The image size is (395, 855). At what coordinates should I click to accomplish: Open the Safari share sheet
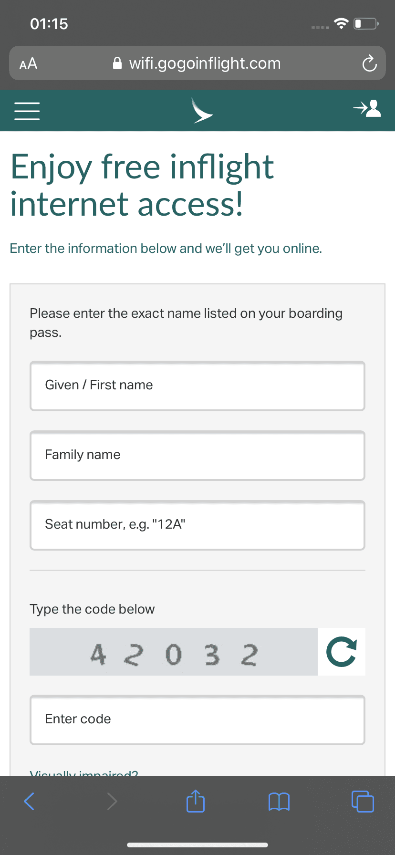pyautogui.click(x=196, y=801)
